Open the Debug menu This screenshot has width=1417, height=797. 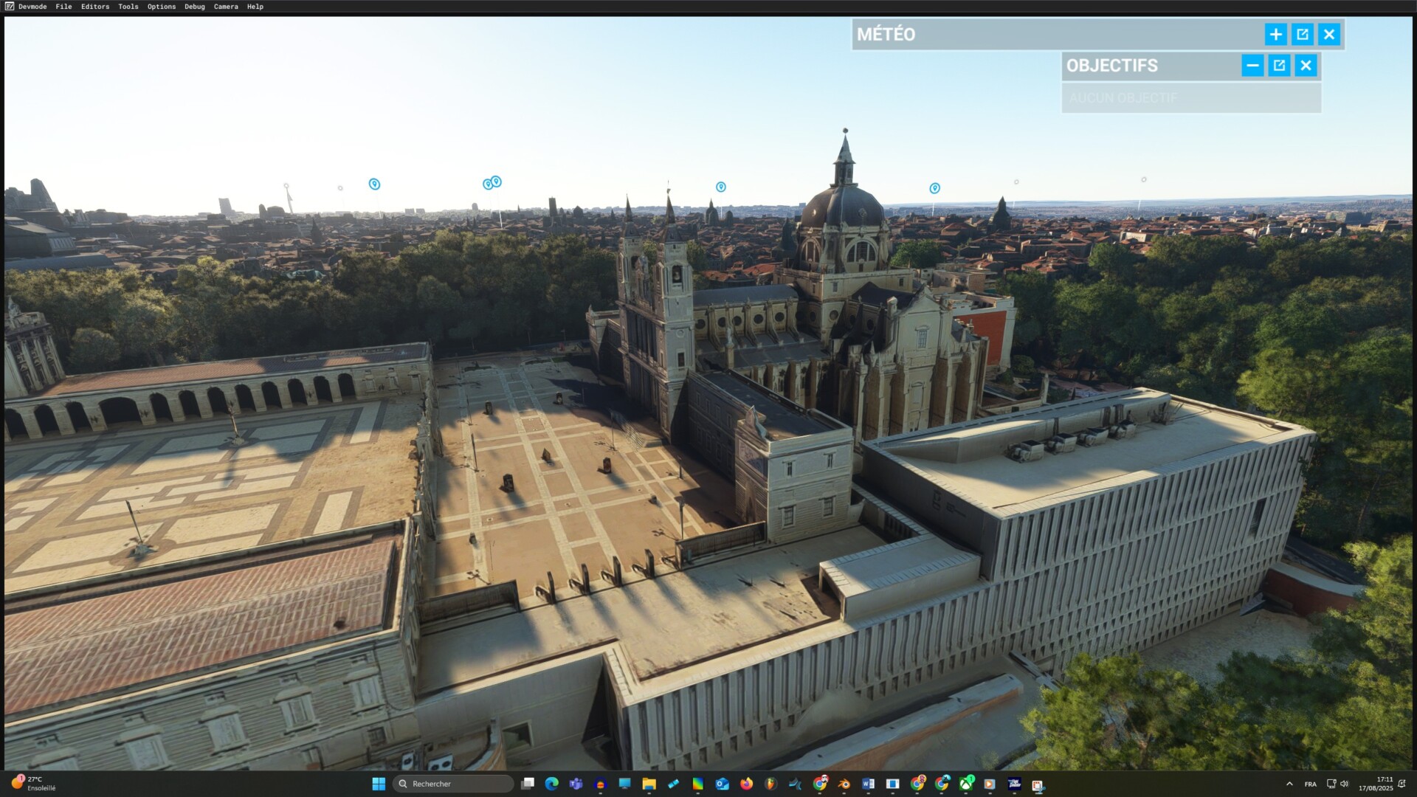click(195, 7)
